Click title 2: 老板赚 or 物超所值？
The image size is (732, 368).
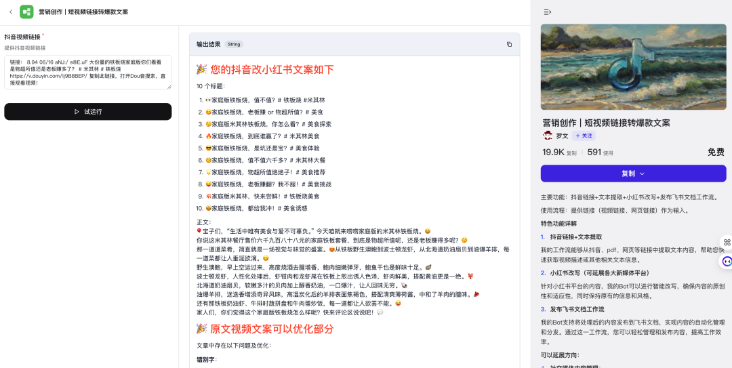[264, 112]
